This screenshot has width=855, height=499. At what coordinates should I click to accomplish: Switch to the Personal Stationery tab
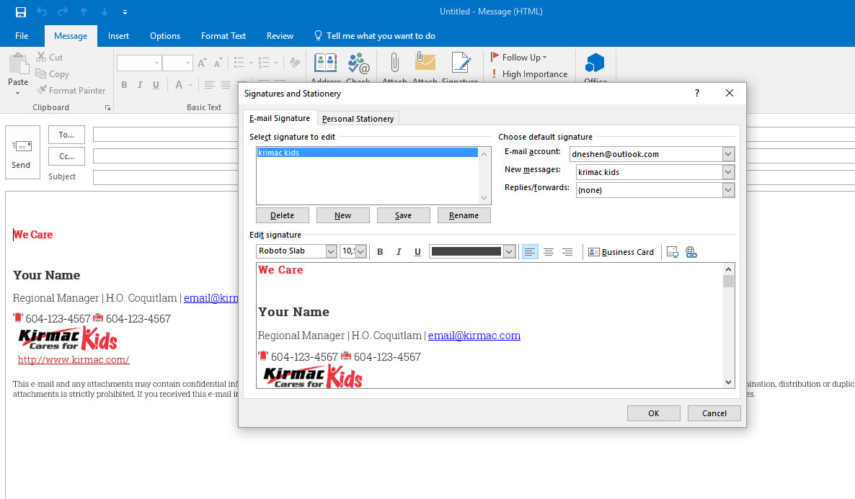click(x=358, y=119)
